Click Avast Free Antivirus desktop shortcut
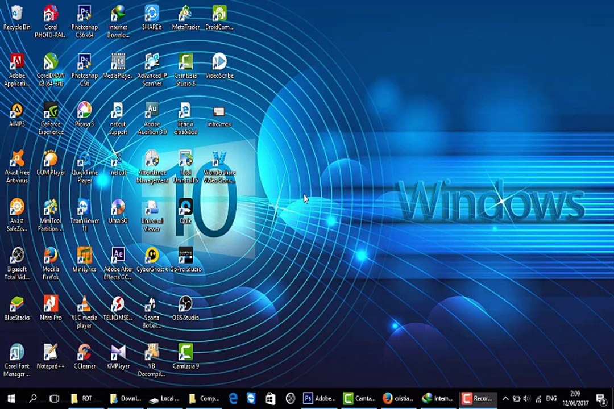 17,167
